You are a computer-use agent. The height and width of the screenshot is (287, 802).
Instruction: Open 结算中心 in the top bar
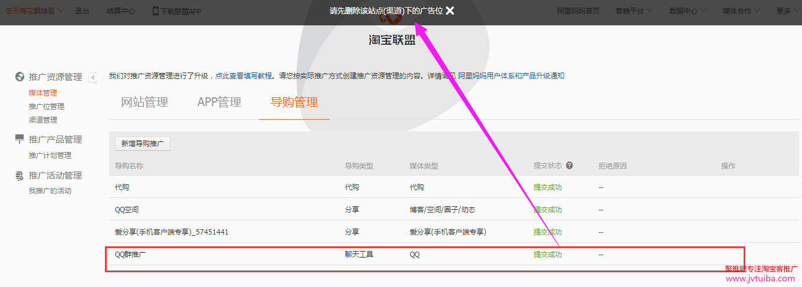click(121, 11)
